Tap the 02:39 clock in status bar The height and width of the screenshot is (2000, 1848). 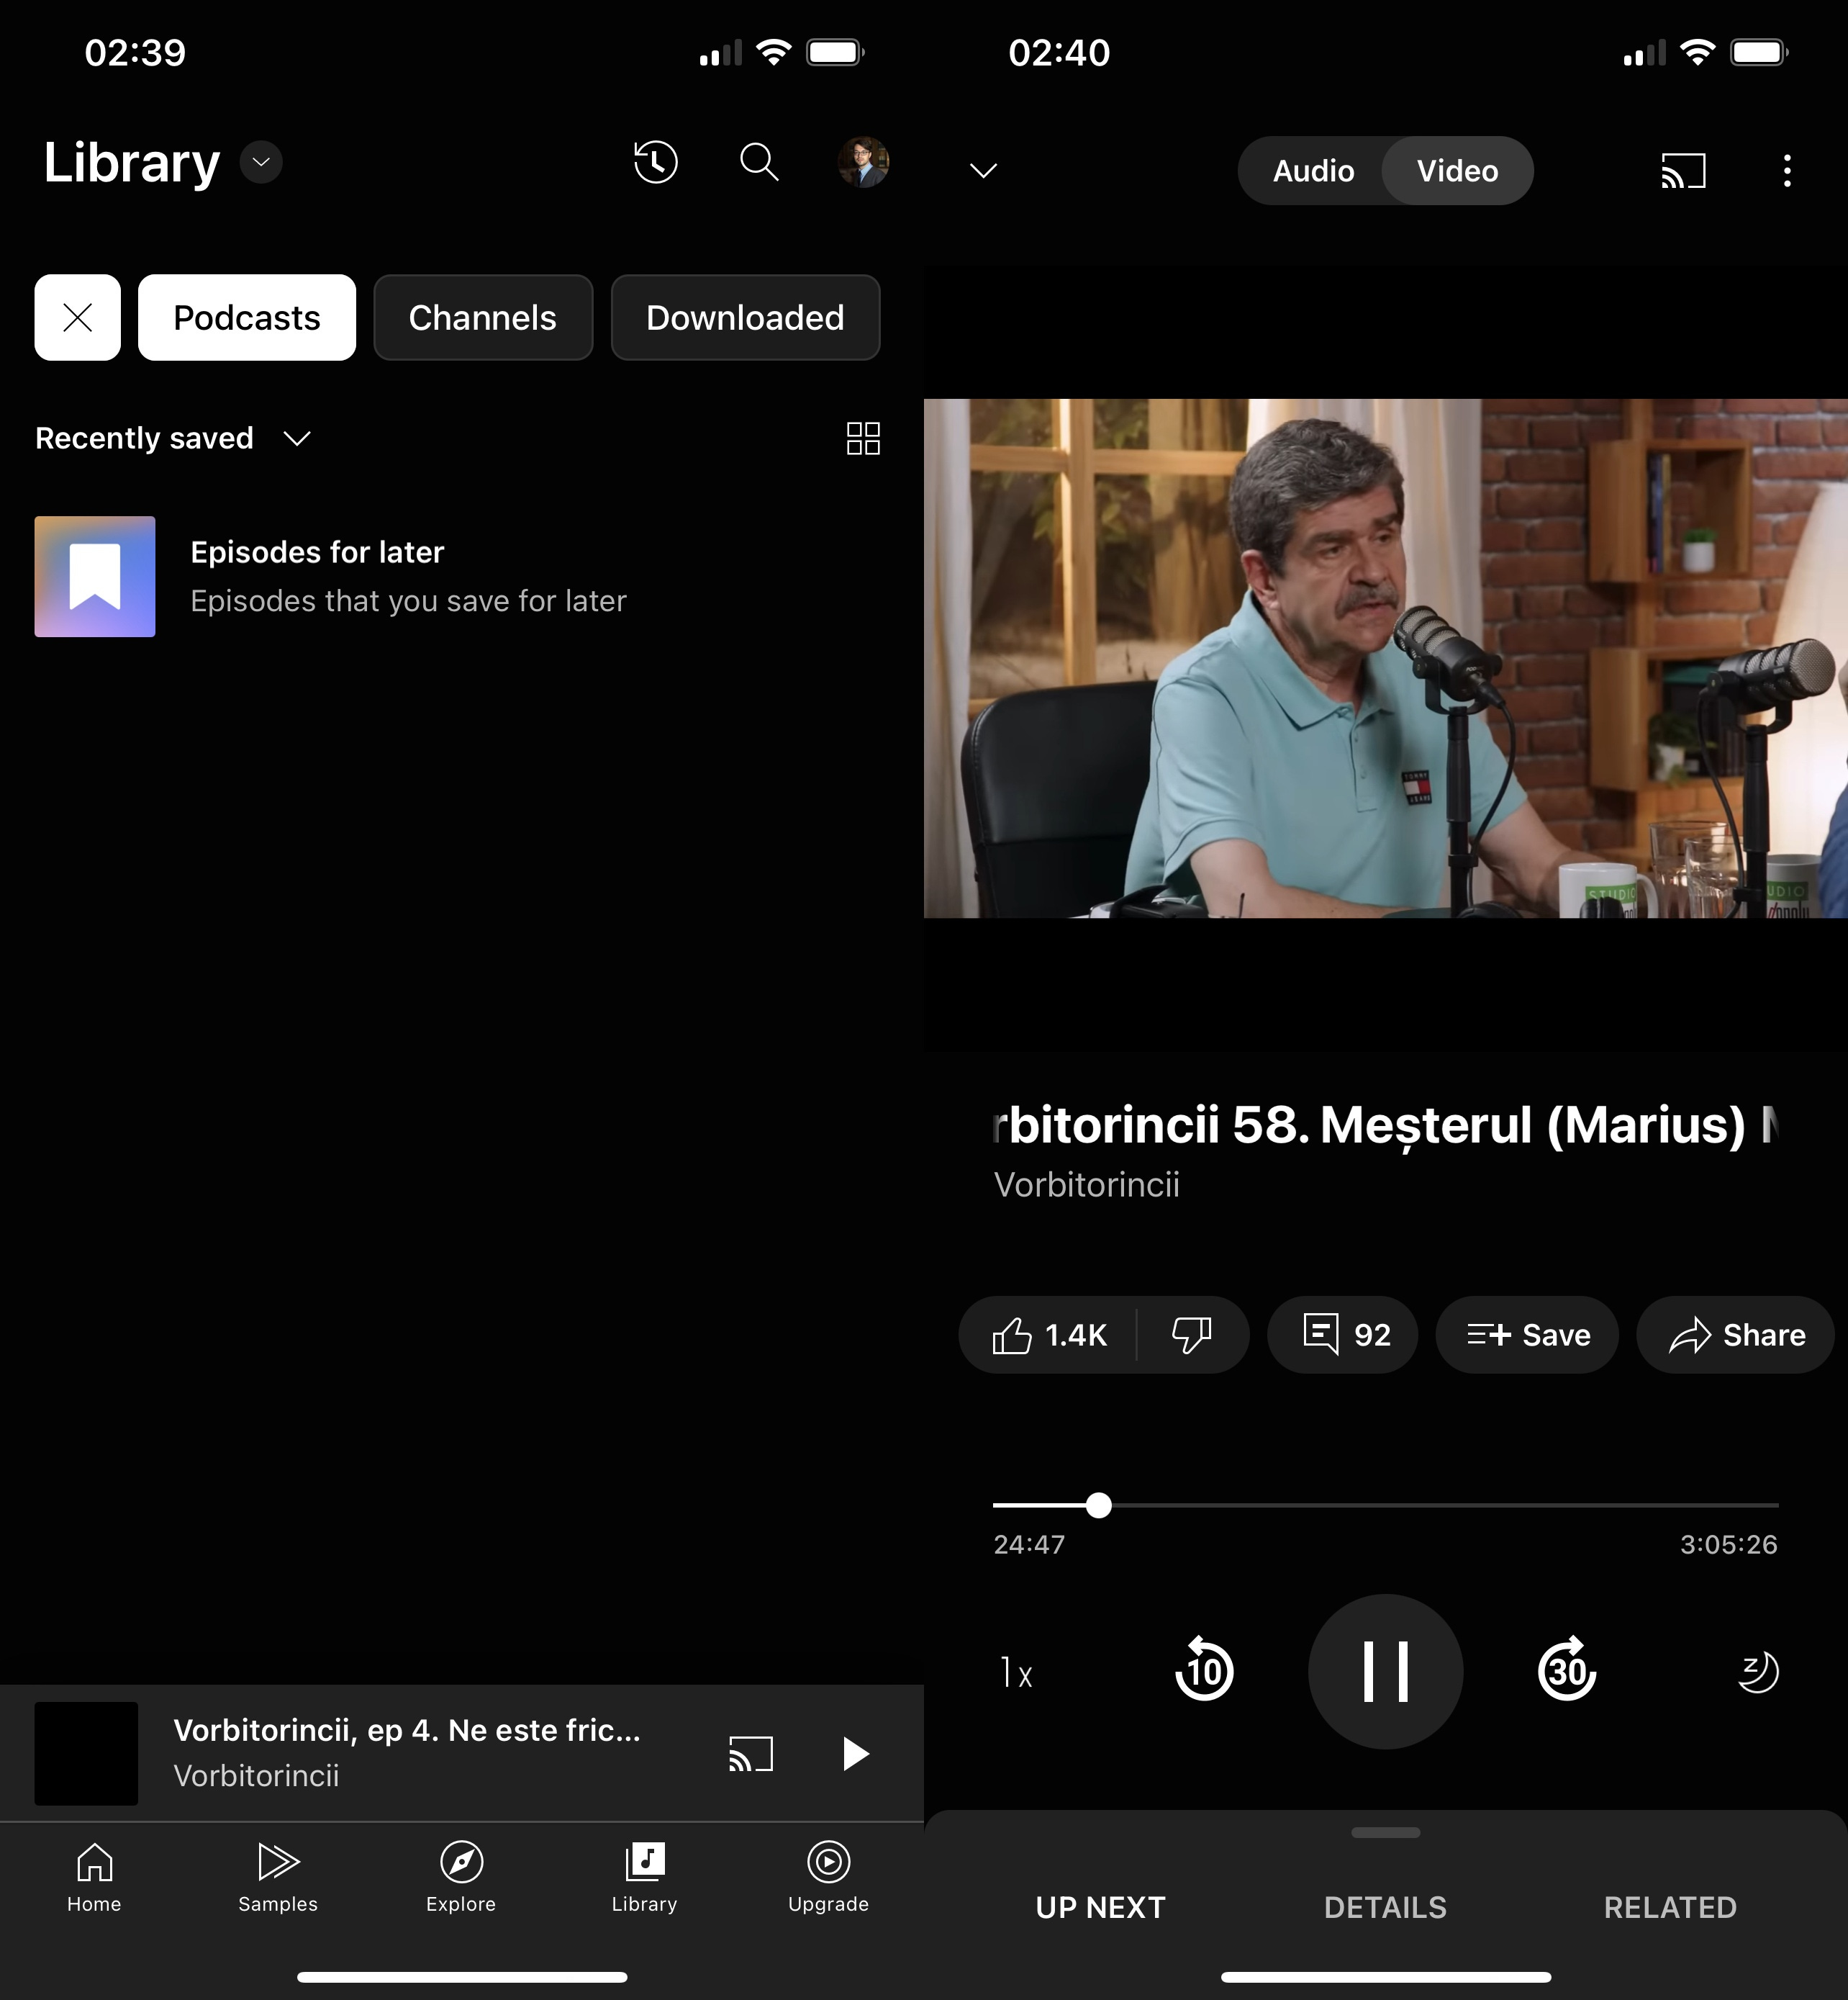(135, 53)
